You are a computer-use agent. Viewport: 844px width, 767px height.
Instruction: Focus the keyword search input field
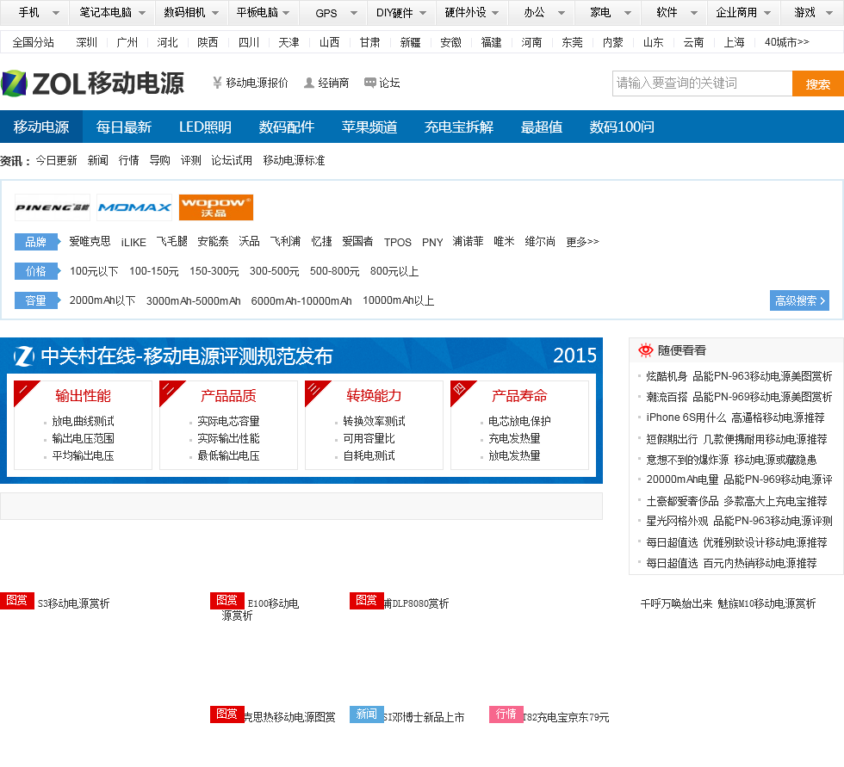703,84
